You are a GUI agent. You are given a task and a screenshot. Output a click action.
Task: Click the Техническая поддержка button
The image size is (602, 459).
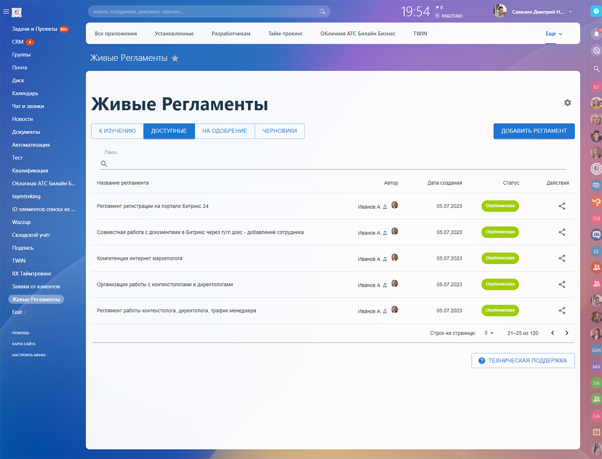coord(523,361)
